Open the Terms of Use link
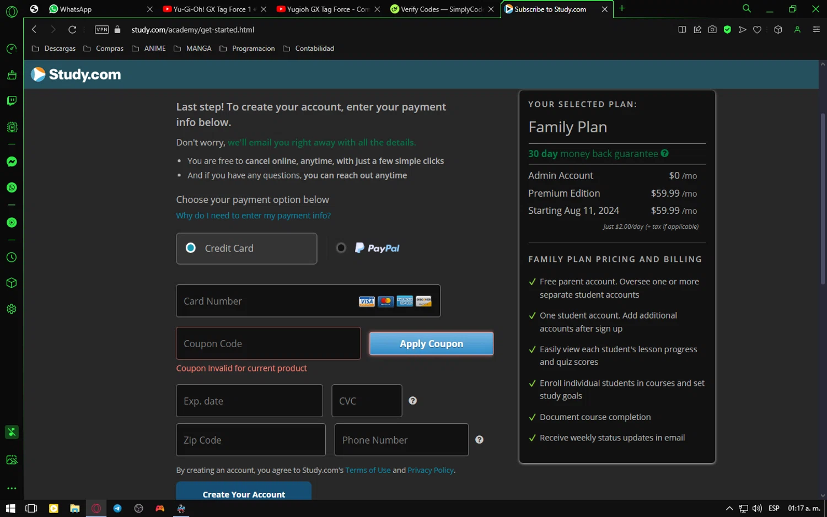 point(368,470)
